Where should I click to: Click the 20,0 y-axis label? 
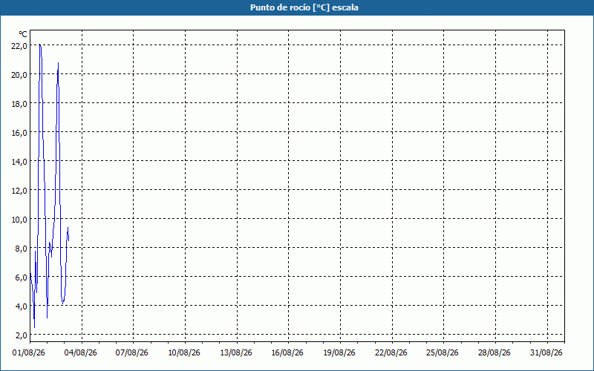tap(19, 75)
